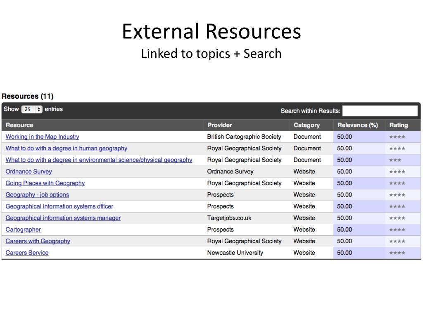Image resolution: width=423 pixels, height=317 pixels.
Task: Select Royal Geographical Society in Going Places row
Action: tap(244, 183)
